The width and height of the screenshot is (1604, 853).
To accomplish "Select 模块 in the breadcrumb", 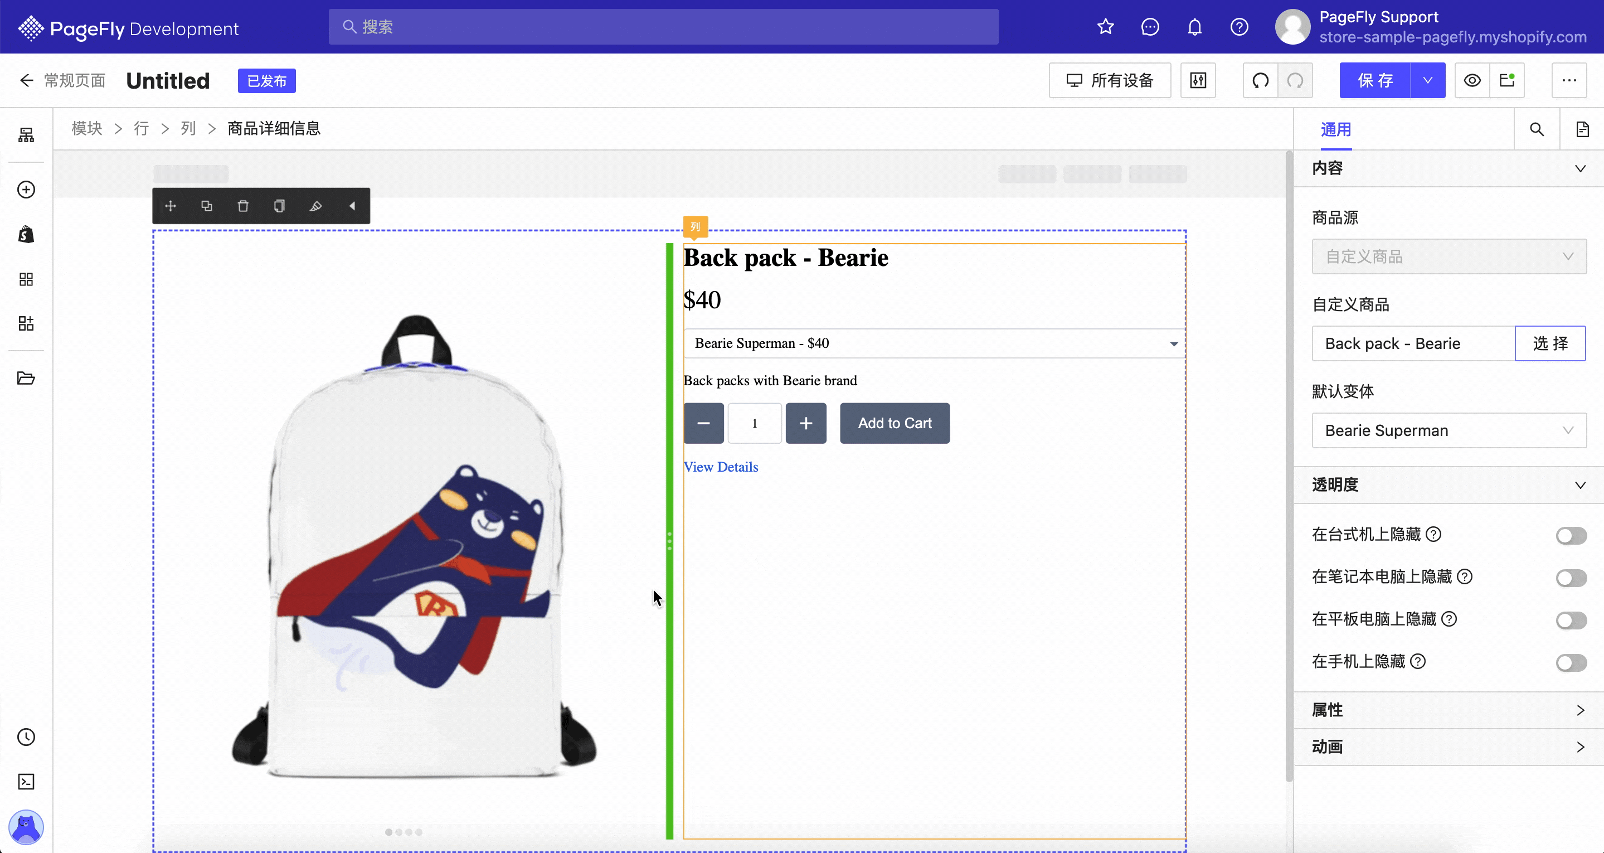I will tap(86, 128).
